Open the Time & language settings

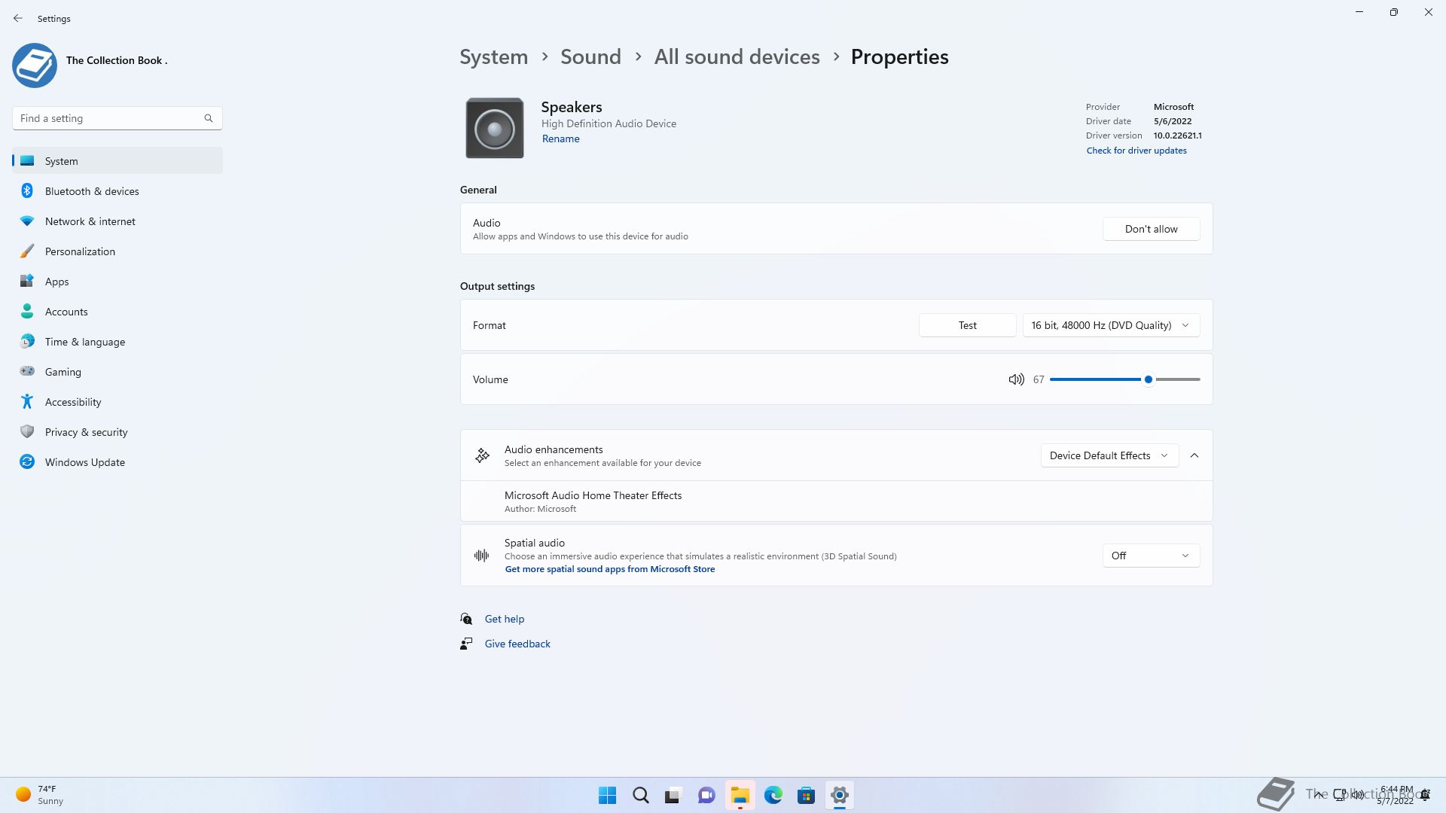[117, 342]
